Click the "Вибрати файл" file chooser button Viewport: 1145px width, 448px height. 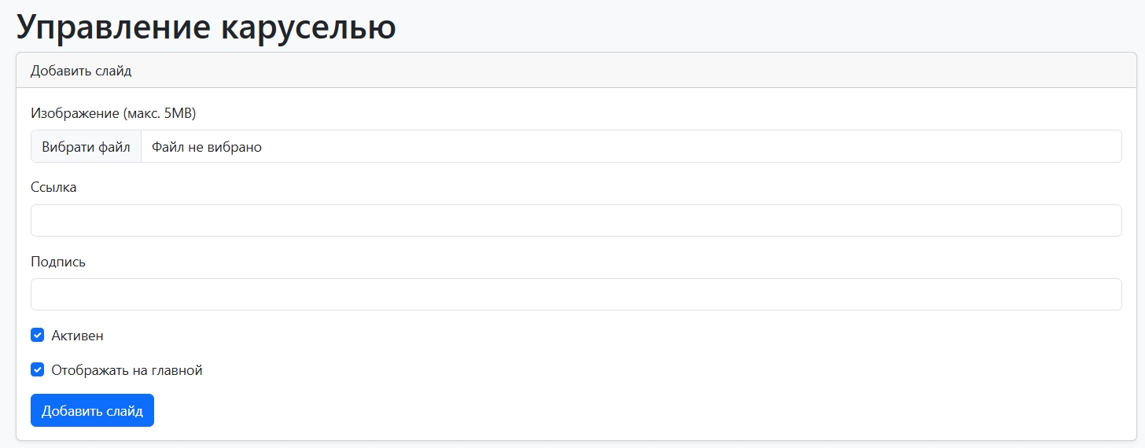click(x=86, y=147)
